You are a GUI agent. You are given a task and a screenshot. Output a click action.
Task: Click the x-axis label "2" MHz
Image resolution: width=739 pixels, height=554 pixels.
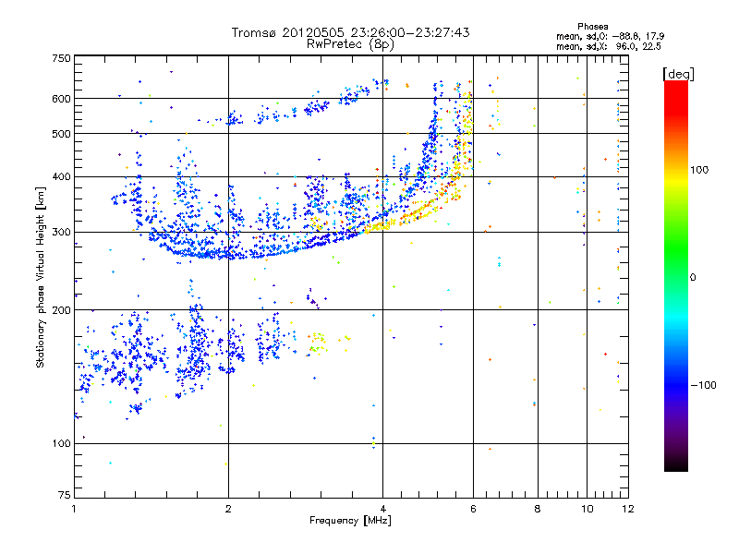228,509
